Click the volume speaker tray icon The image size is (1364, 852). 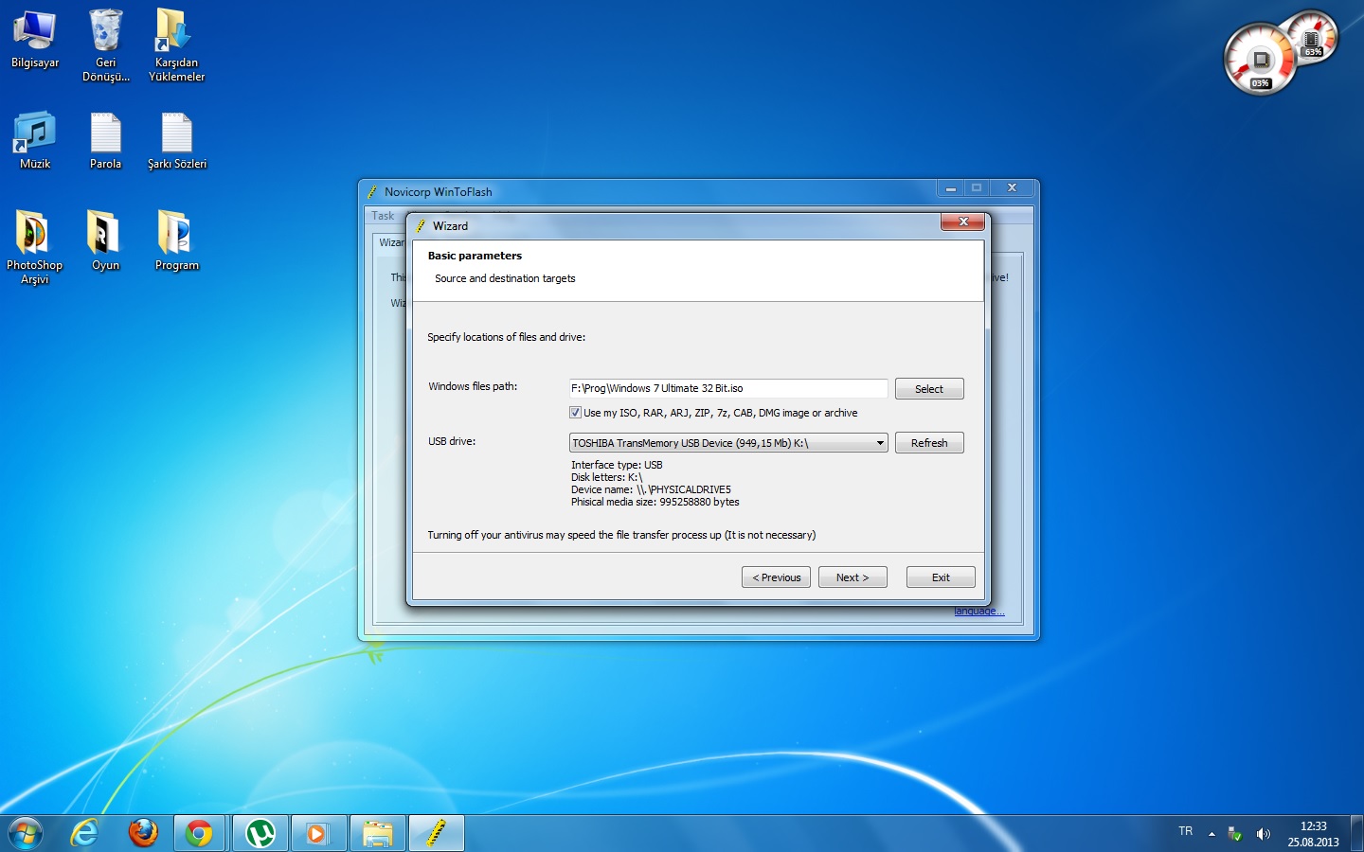click(x=1263, y=834)
